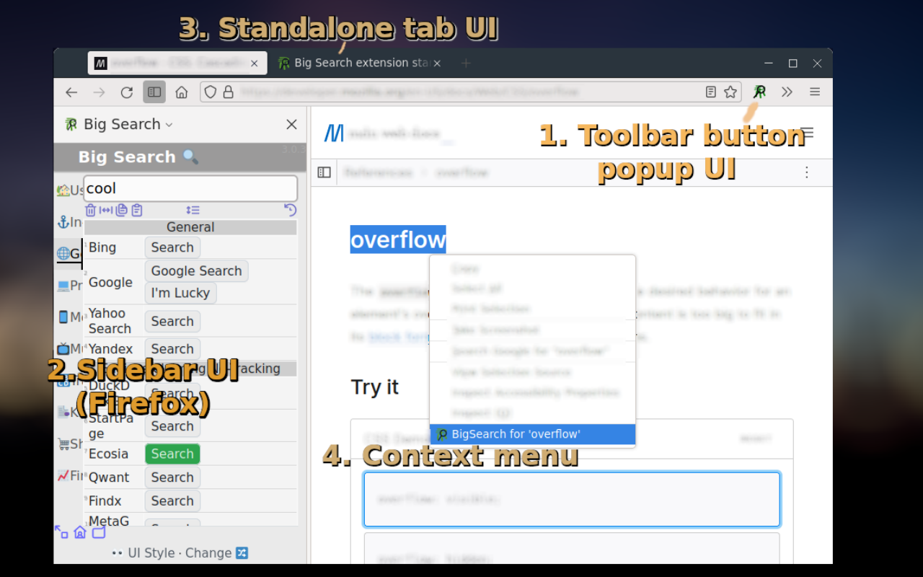
Task: Click the browser forward arrow
Action: [99, 92]
